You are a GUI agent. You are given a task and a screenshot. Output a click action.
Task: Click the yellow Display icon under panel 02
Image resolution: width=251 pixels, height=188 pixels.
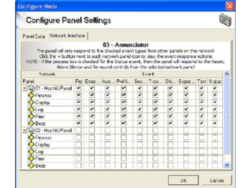31,145
